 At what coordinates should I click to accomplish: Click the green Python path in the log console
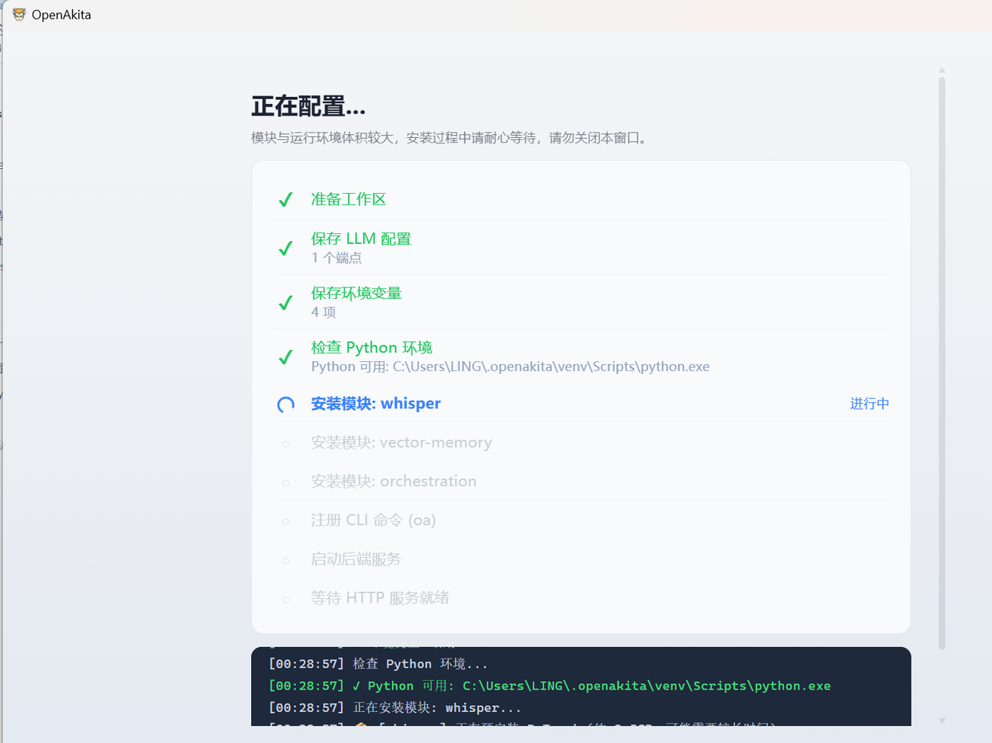point(646,686)
